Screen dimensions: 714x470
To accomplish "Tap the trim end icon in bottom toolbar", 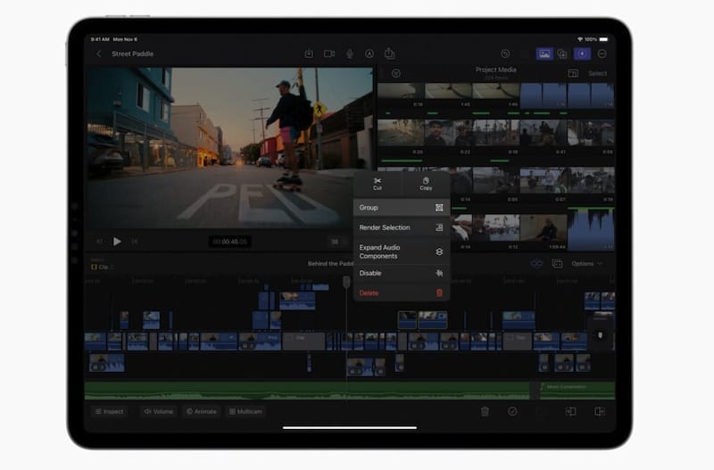I will pos(600,411).
